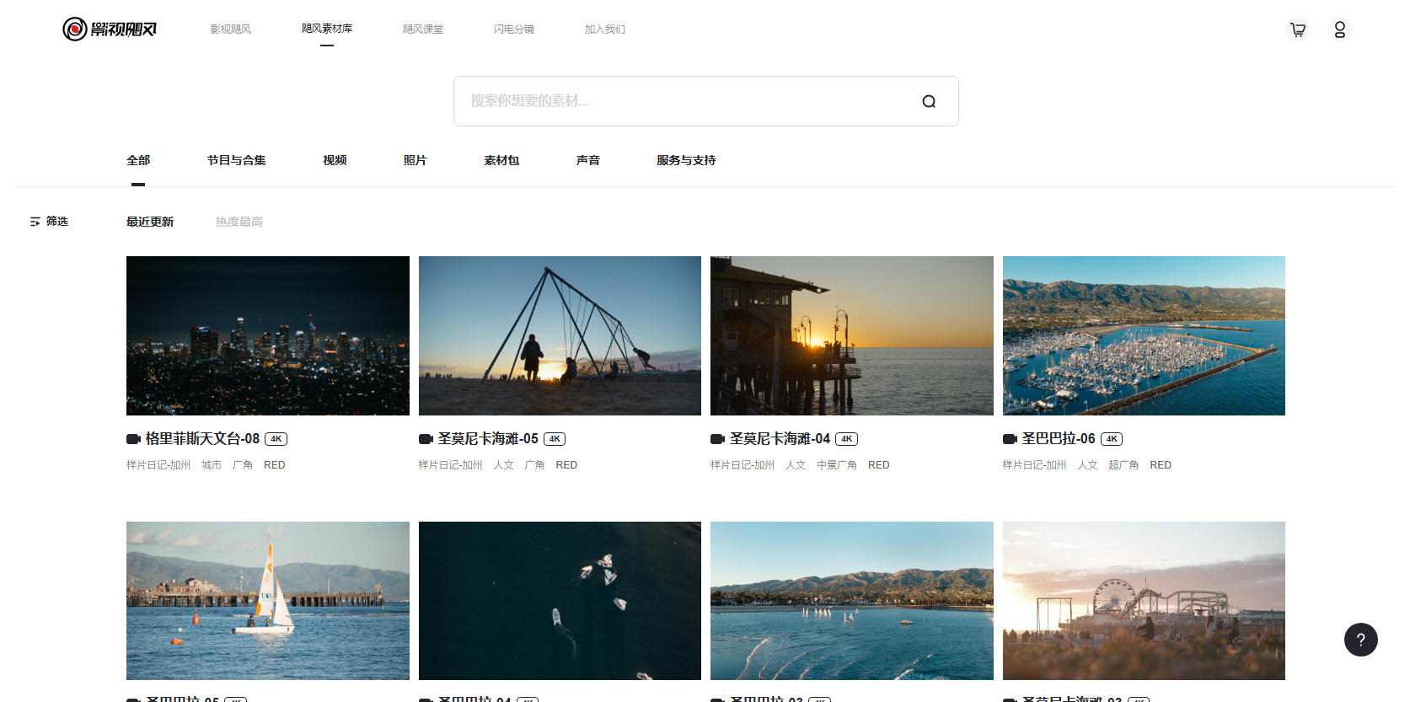Switch to the 视频 category tab
Image resolution: width=1410 pixels, height=702 pixels.
click(x=335, y=160)
